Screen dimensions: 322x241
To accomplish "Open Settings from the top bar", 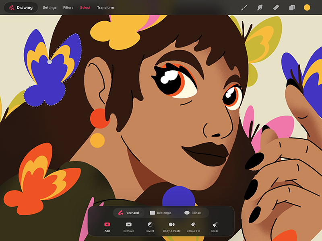I will (x=49, y=7).
